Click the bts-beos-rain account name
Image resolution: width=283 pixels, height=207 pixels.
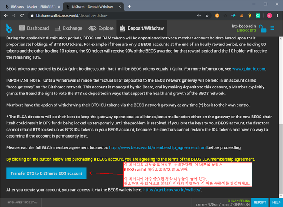click(244, 26)
